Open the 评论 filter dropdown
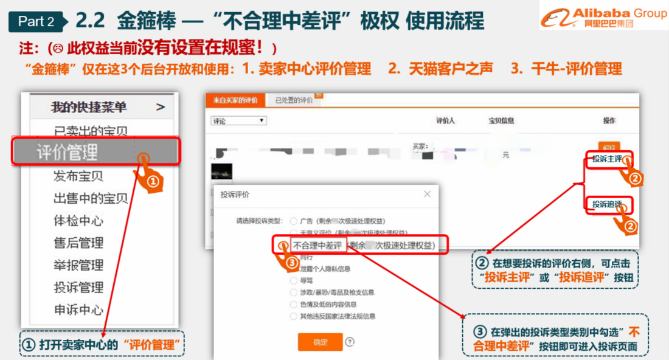Image resolution: width=669 pixels, height=360 pixels. click(238, 121)
